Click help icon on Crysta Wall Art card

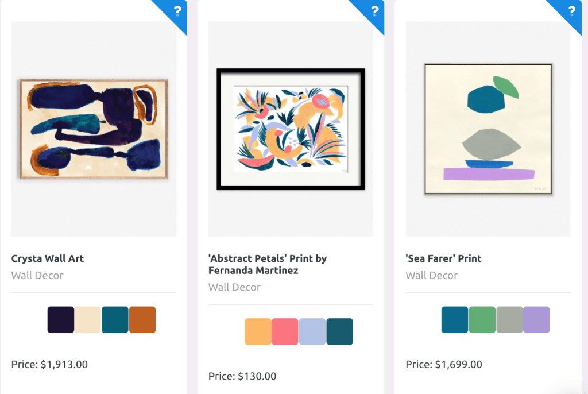178,11
